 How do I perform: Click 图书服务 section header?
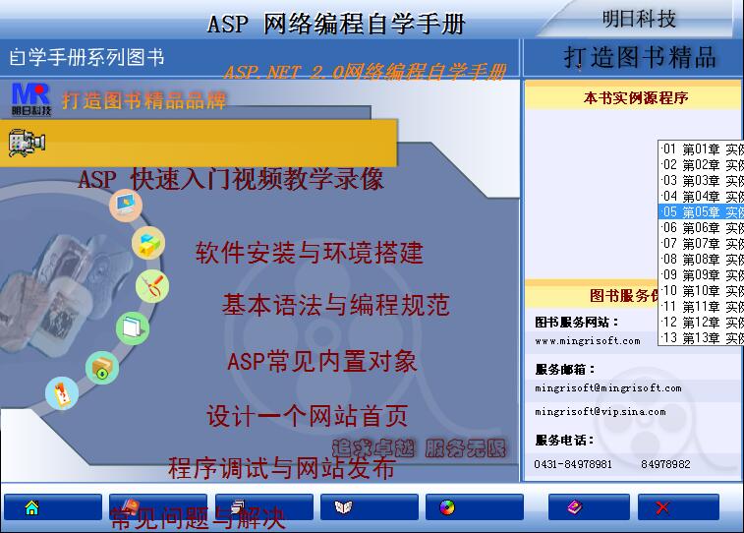(x=623, y=295)
